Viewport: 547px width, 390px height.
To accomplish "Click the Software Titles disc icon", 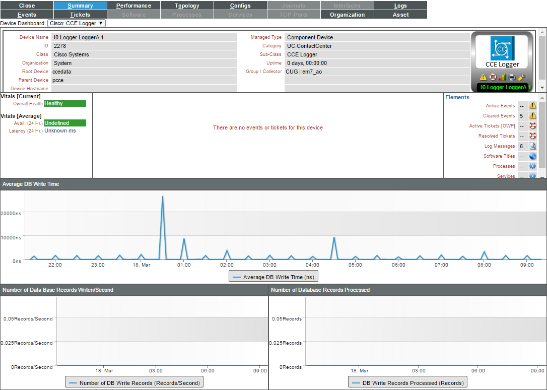I will (533, 156).
